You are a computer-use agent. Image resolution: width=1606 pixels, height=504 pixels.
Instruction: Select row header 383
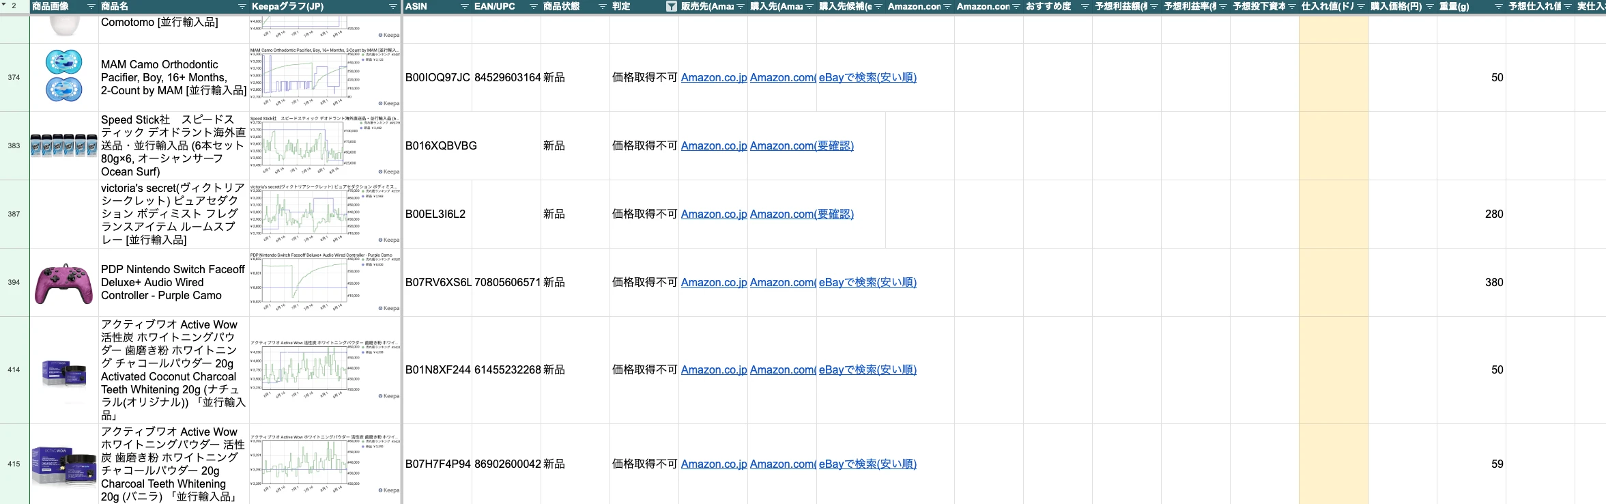tap(14, 146)
